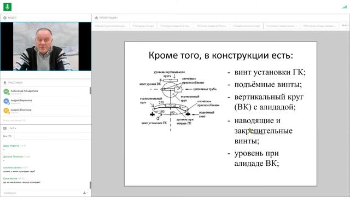
Task: Click the chat panel speech bubble icon
Action: click(5, 128)
